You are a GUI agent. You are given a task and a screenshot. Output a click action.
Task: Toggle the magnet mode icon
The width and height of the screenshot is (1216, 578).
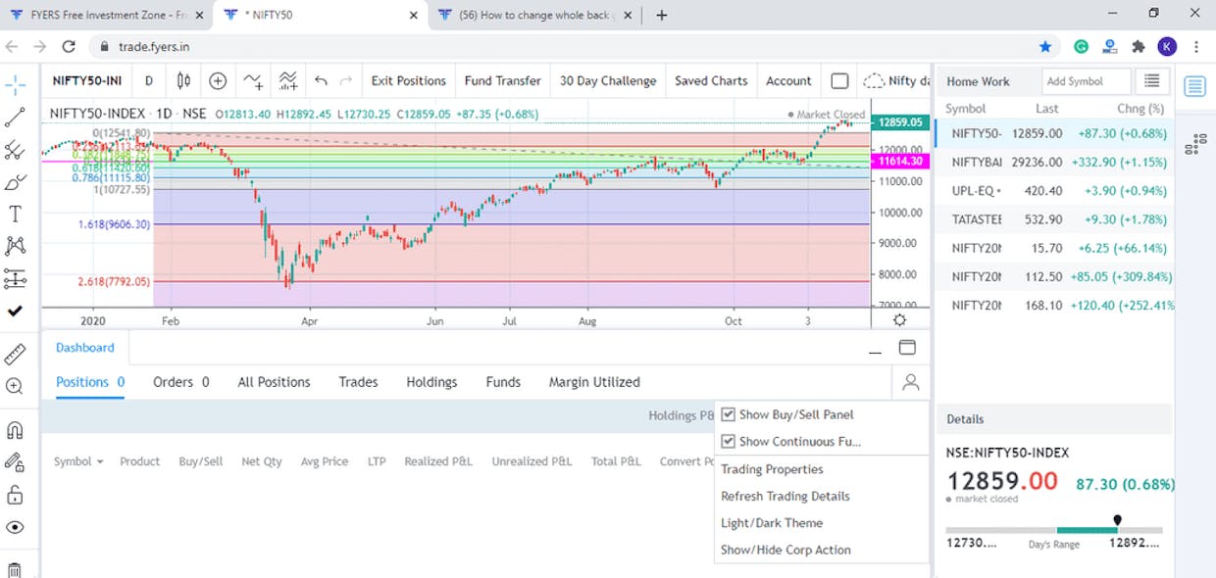tap(15, 430)
